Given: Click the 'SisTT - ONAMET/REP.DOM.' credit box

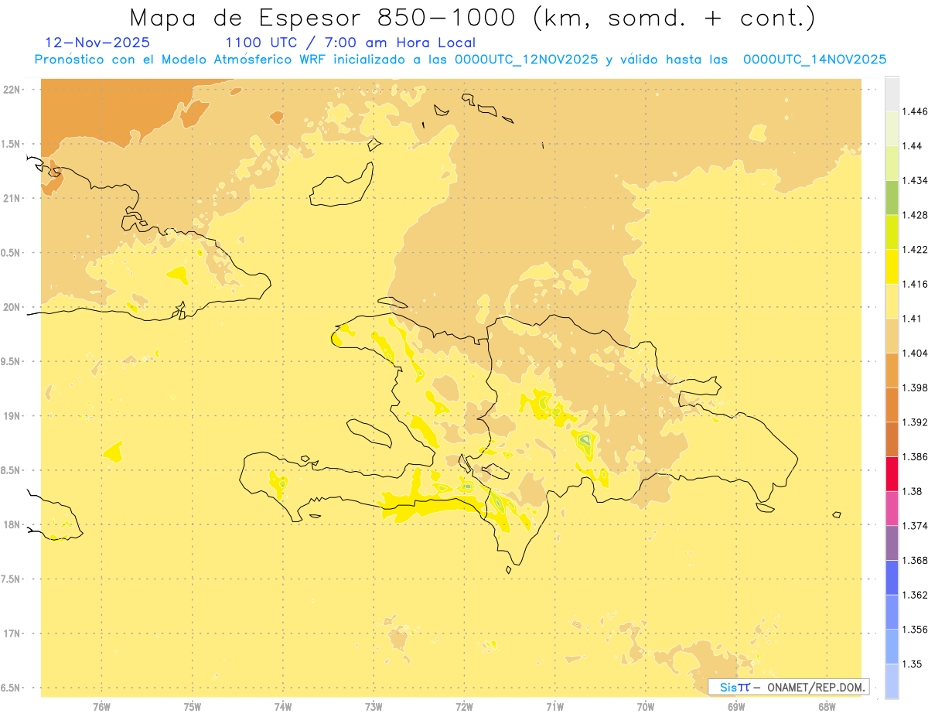Looking at the screenshot, I should [x=789, y=687].
